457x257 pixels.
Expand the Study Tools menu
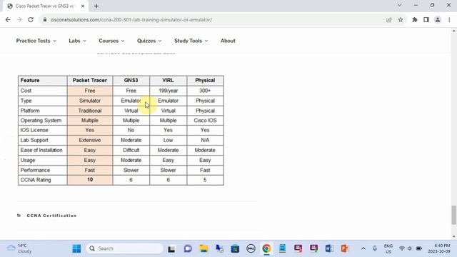pyautogui.click(x=191, y=41)
